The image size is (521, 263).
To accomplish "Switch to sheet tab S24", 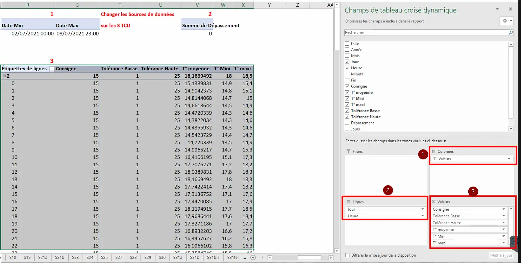I will tap(90, 257).
